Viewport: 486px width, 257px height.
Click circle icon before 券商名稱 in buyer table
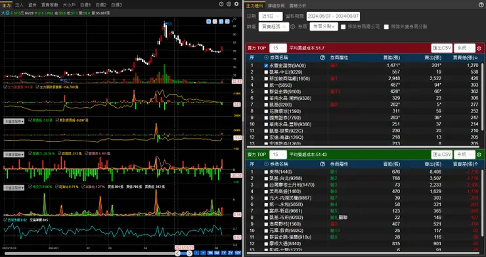(266, 57)
